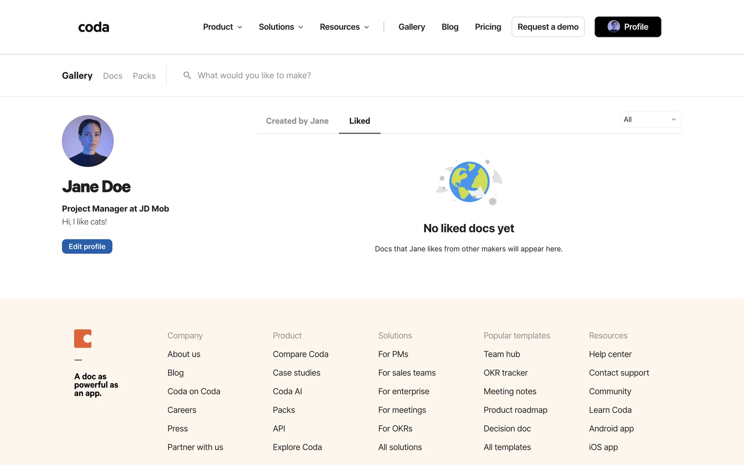
Task: Focus the 'What would you like to make?' field
Action: pos(254,76)
